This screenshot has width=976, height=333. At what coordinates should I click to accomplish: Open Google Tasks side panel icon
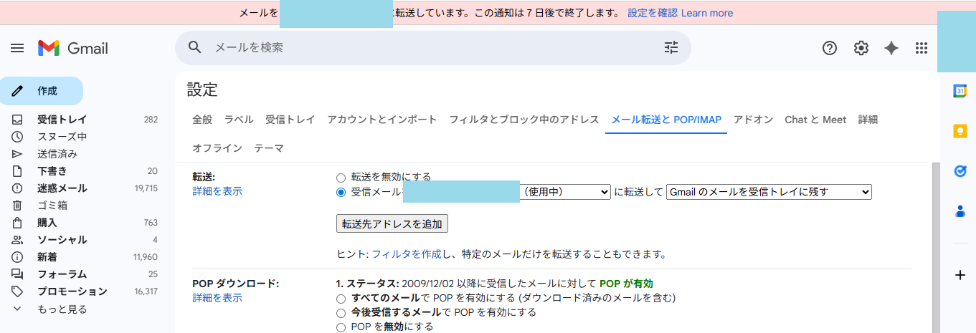(960, 171)
